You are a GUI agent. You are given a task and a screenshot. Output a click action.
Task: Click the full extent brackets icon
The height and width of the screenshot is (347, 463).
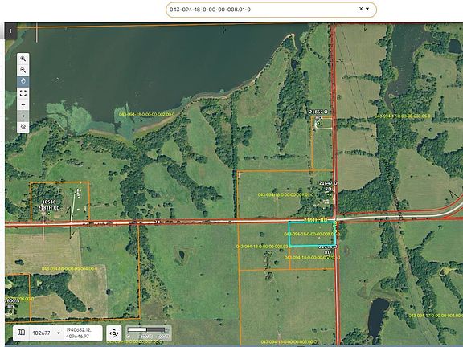click(23, 93)
